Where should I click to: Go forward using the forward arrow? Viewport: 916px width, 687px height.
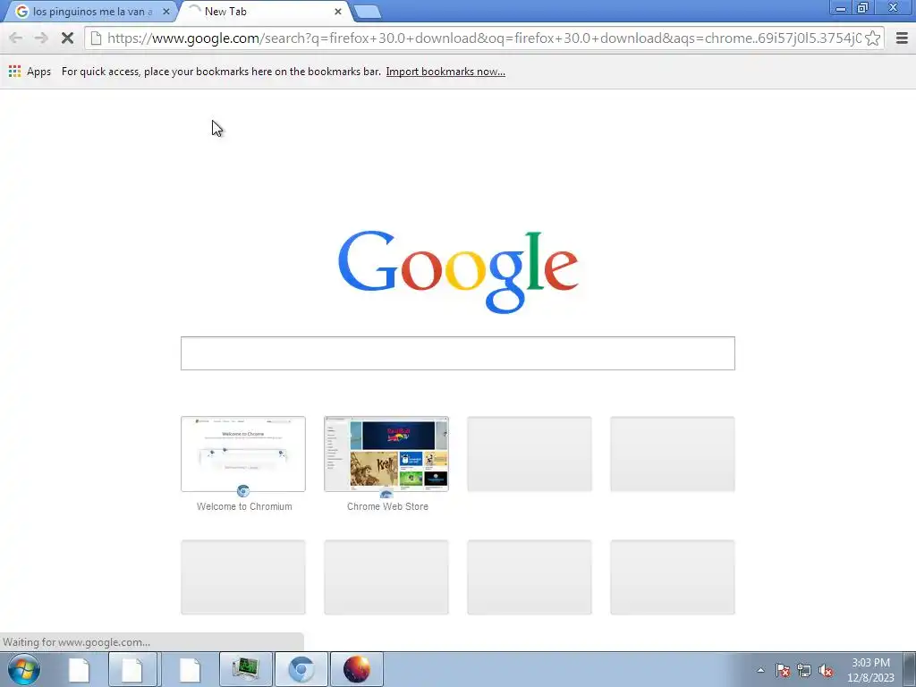(x=41, y=38)
